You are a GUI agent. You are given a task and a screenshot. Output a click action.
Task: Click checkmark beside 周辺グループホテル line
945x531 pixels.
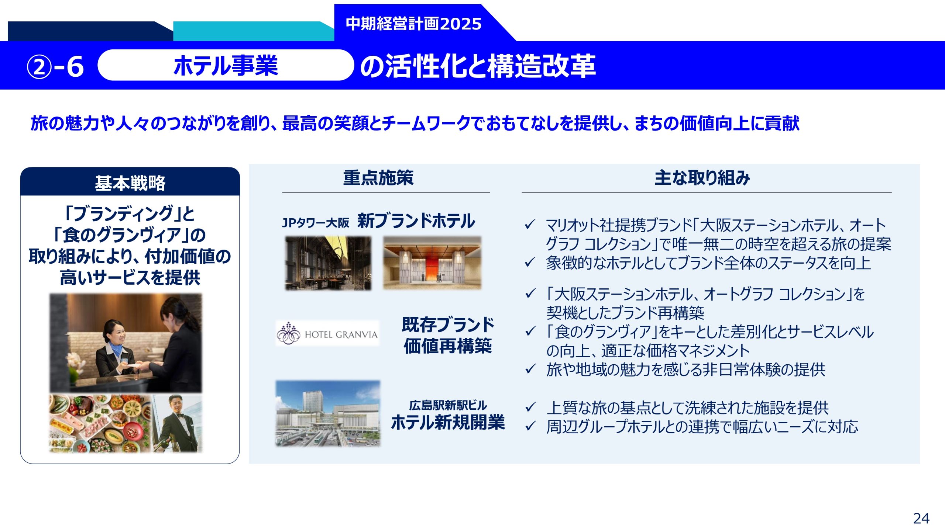(x=530, y=427)
